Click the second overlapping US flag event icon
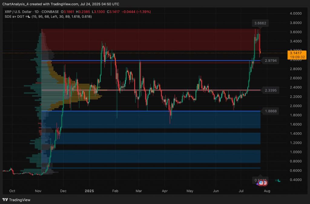This screenshot has width=310, height=204. point(265,183)
